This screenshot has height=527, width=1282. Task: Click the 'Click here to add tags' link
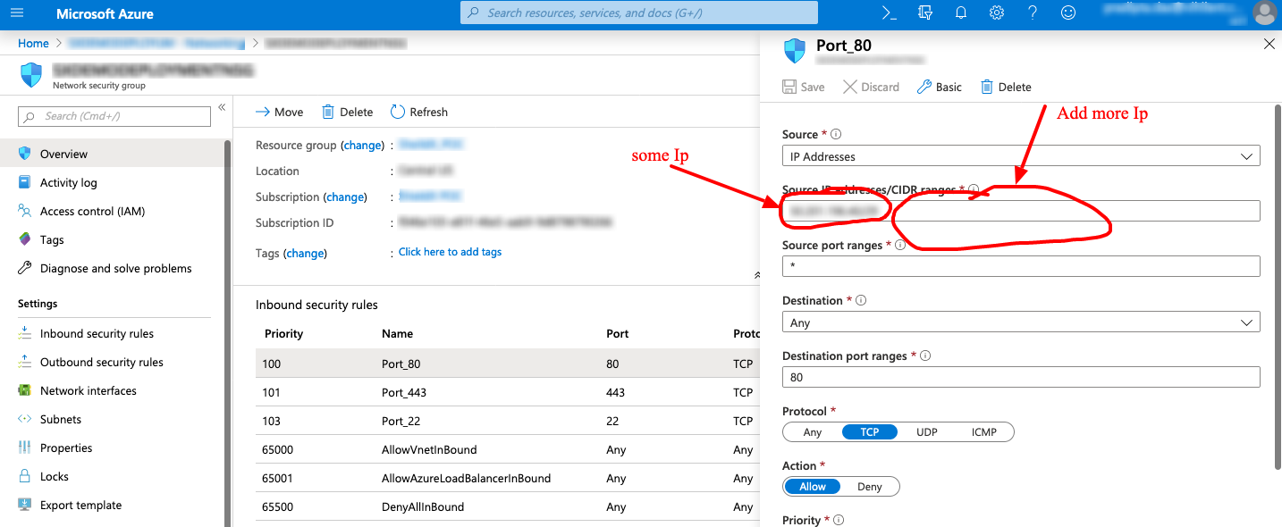450,252
